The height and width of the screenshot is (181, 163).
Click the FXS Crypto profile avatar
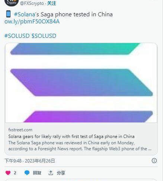[12, 2]
